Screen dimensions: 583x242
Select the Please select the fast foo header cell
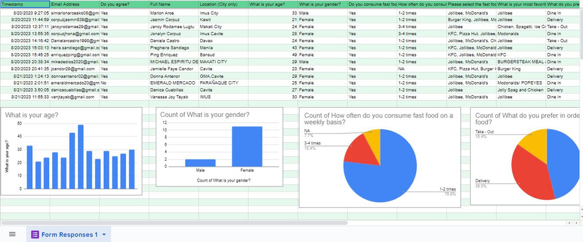[472, 4]
